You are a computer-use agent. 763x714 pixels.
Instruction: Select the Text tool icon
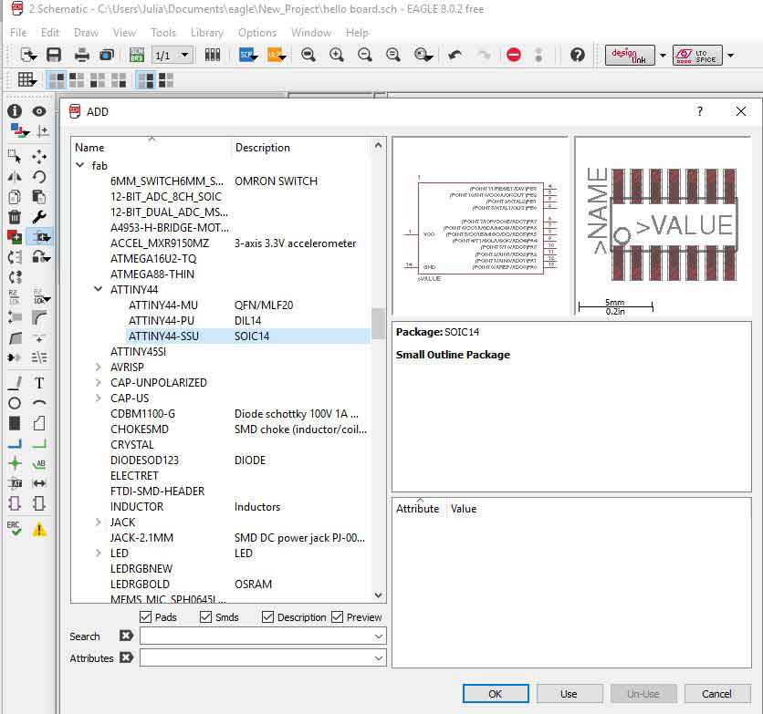[39, 383]
